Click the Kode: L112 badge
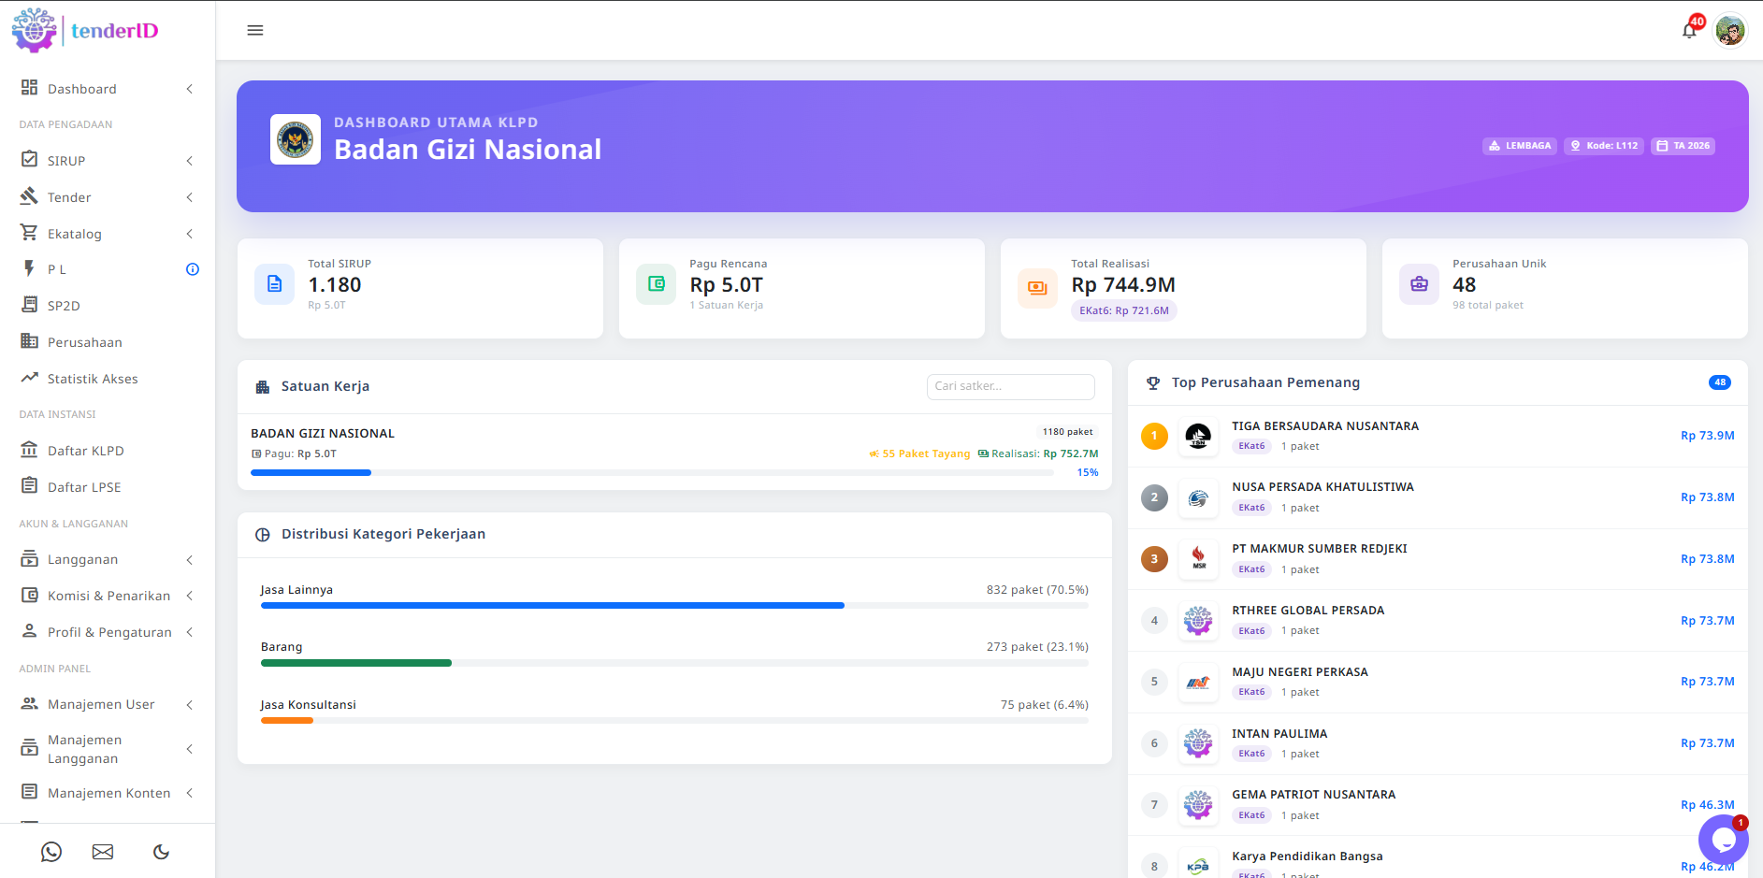The width and height of the screenshot is (1763, 878). point(1604,146)
